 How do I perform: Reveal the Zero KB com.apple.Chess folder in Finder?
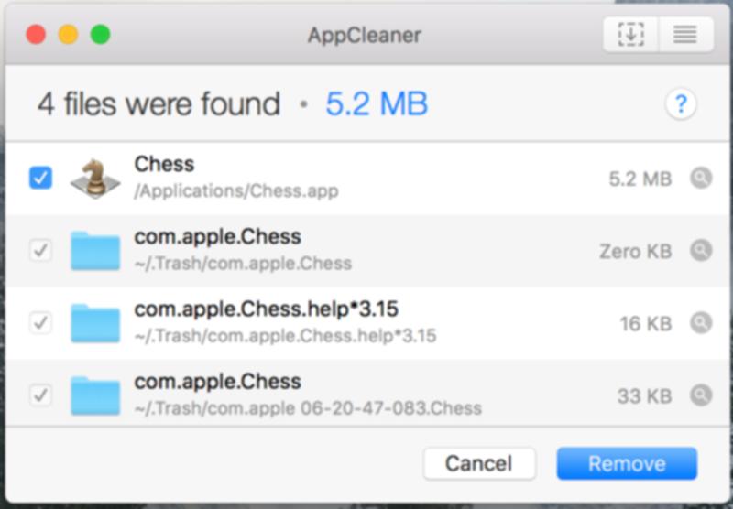coord(701,251)
